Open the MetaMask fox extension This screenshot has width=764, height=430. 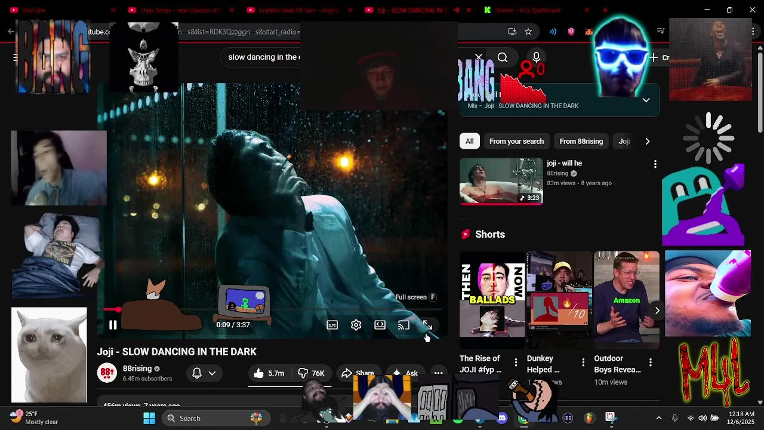pyautogui.click(x=589, y=32)
